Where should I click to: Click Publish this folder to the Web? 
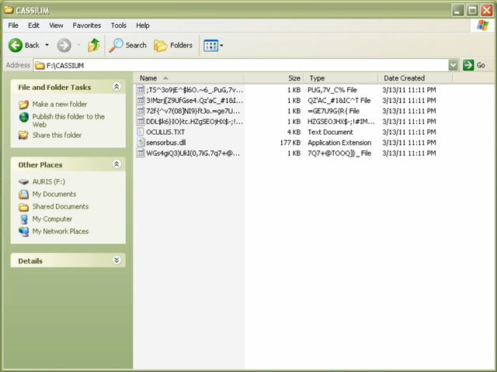tap(68, 121)
